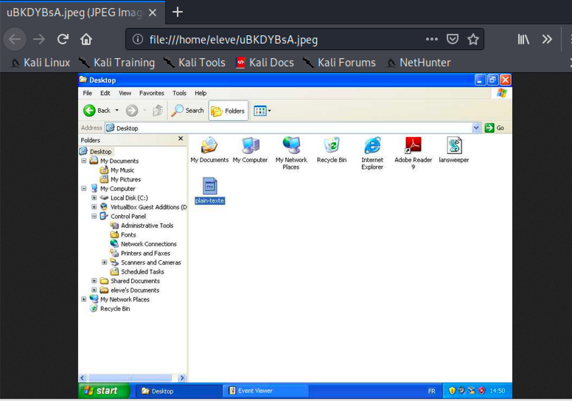This screenshot has width=572, height=401.
Task: Select the My Network Places desktop icon
Action: tap(291, 153)
